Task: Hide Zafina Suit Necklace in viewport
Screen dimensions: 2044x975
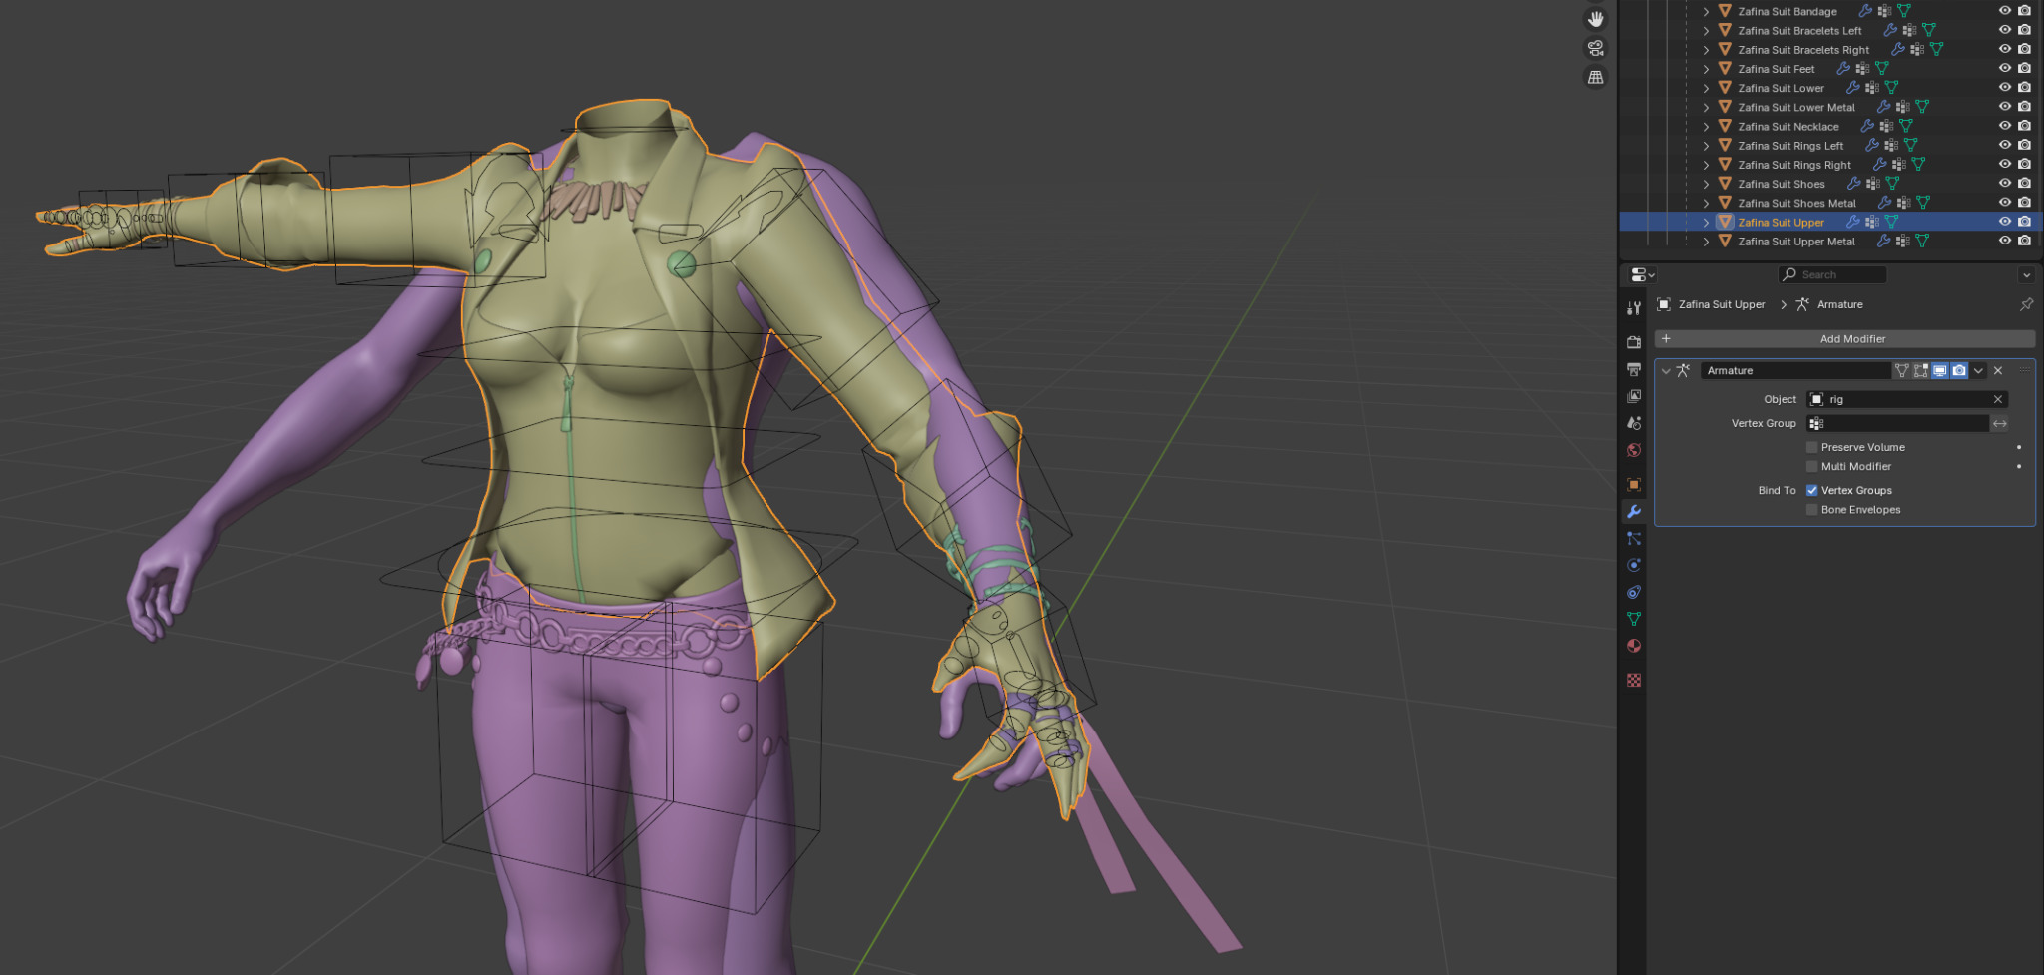Action: (x=2005, y=126)
